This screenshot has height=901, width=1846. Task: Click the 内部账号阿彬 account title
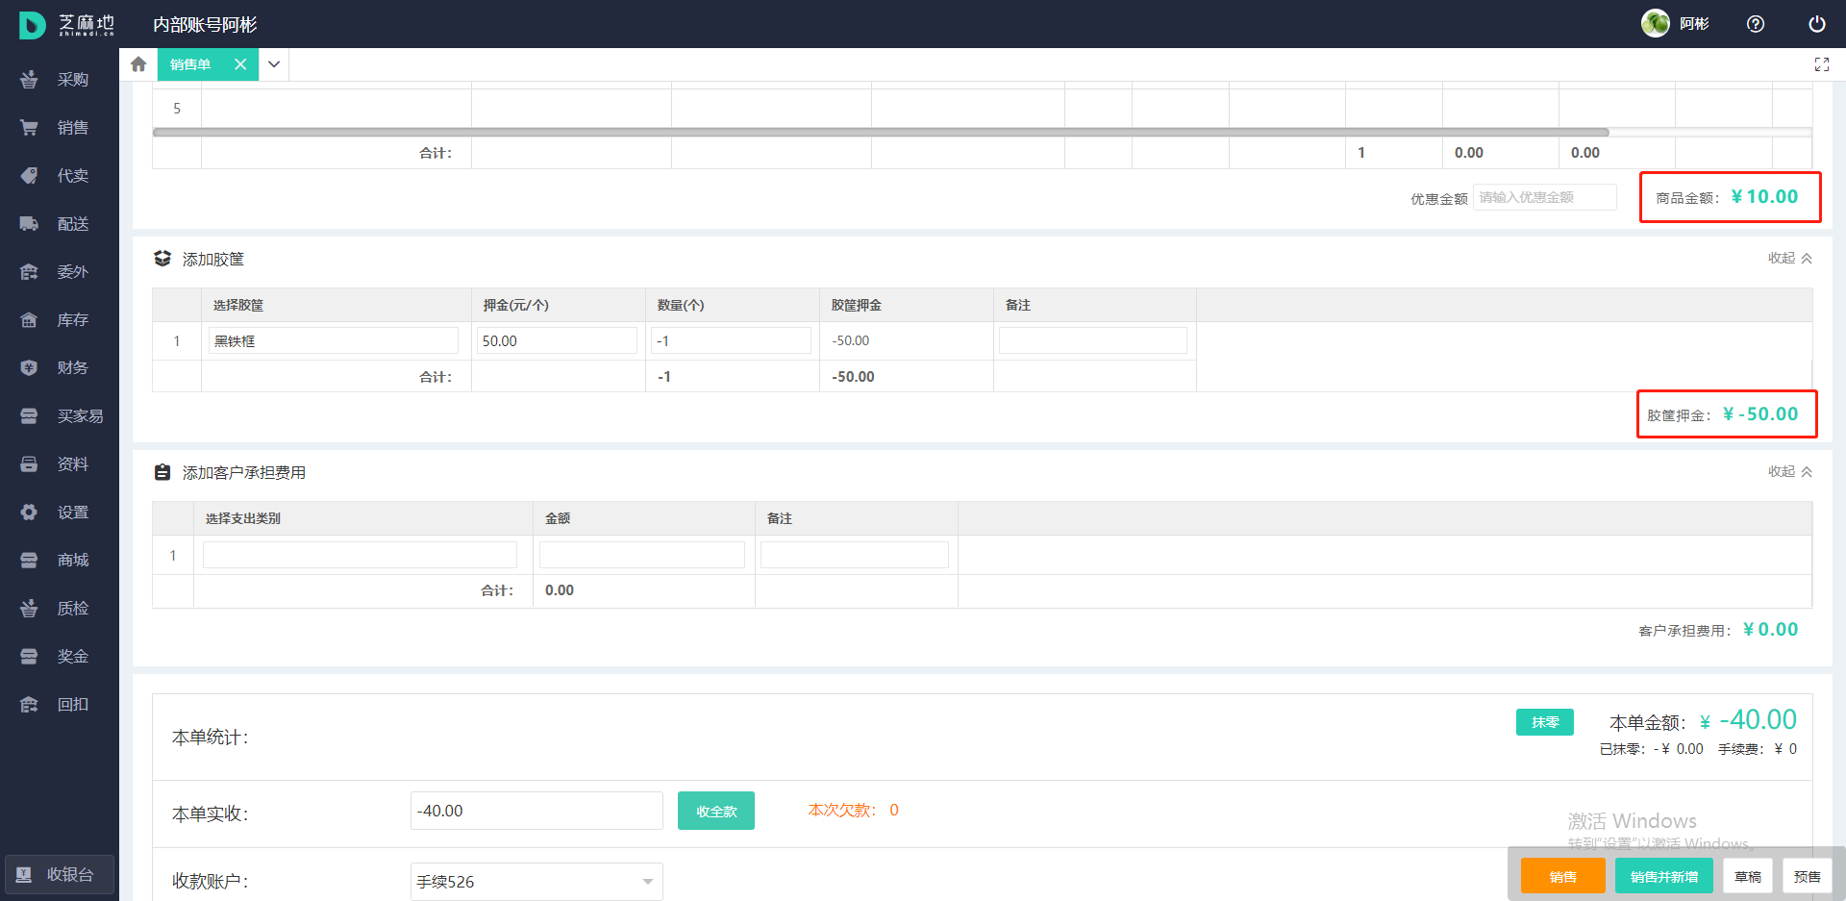[x=205, y=24]
